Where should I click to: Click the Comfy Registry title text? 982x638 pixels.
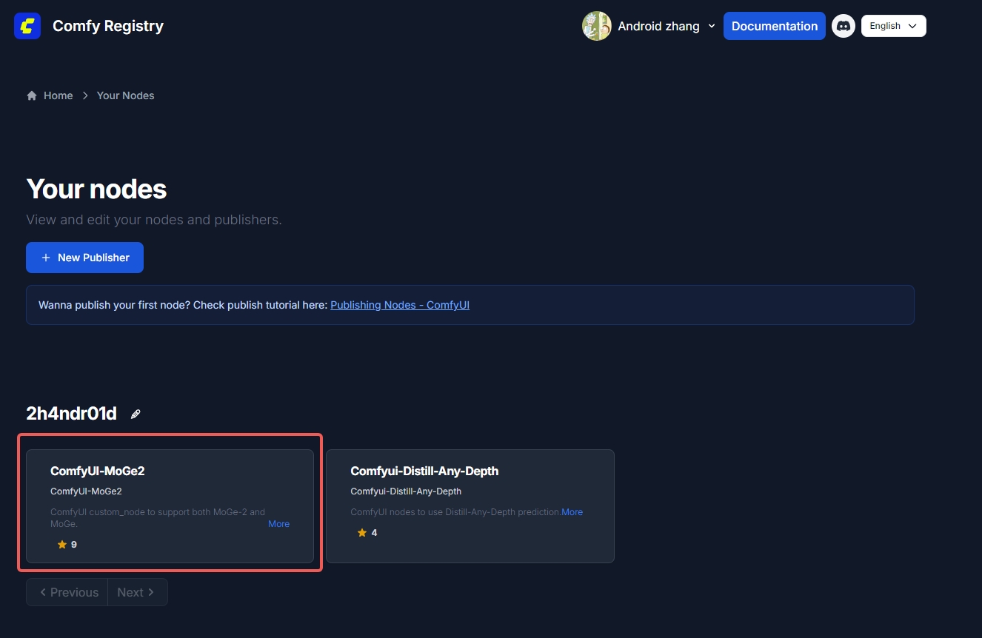pyautogui.click(x=108, y=26)
